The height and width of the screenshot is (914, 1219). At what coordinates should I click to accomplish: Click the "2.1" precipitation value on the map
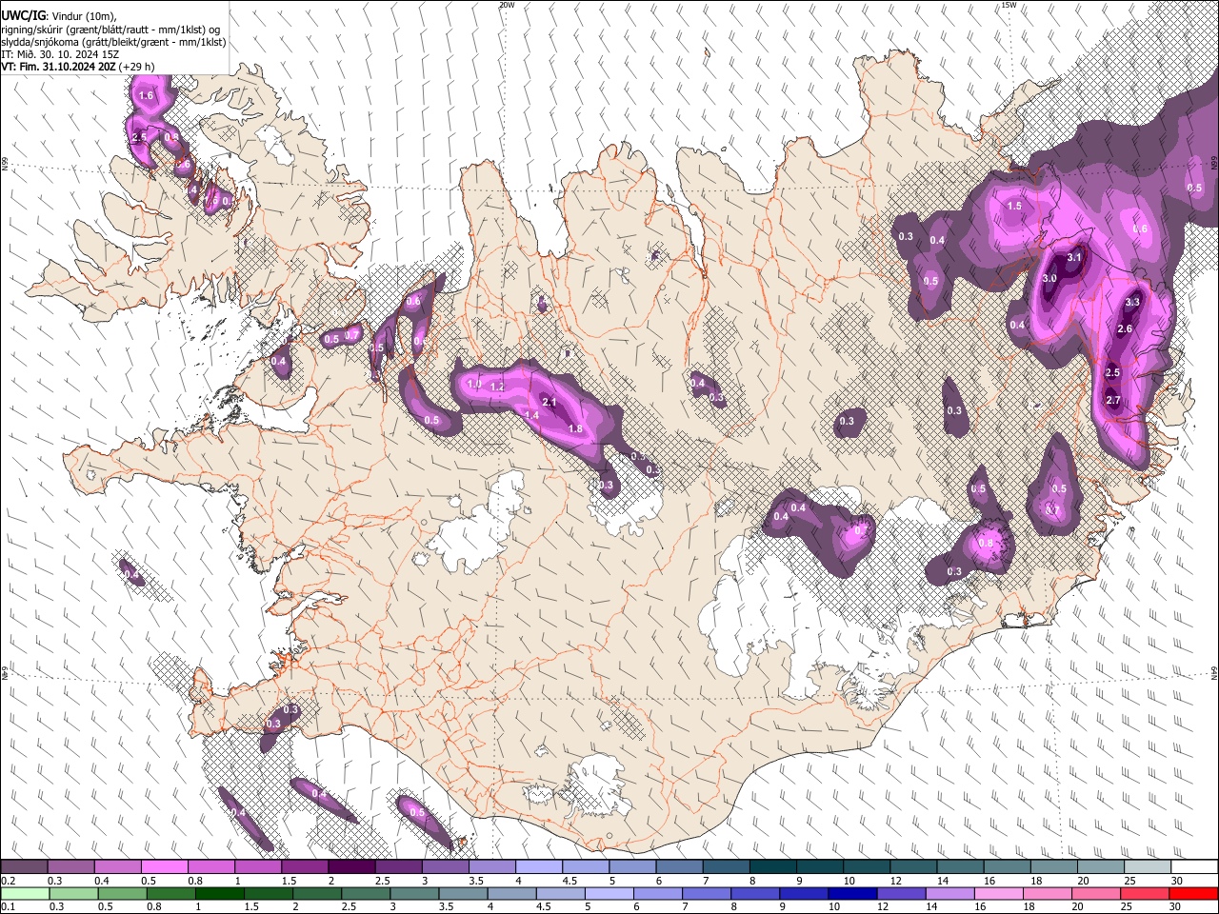(x=549, y=403)
